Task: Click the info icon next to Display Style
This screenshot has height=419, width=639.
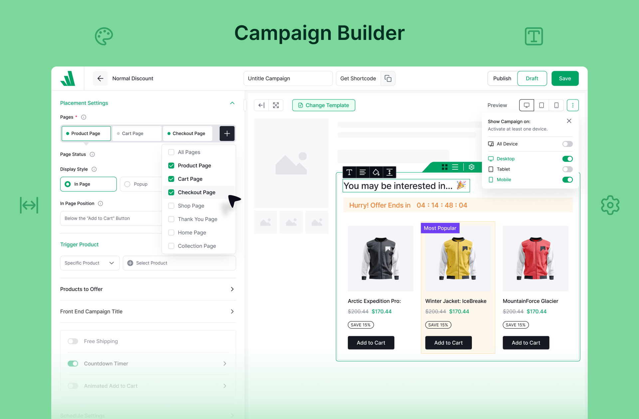Action: 94,169
